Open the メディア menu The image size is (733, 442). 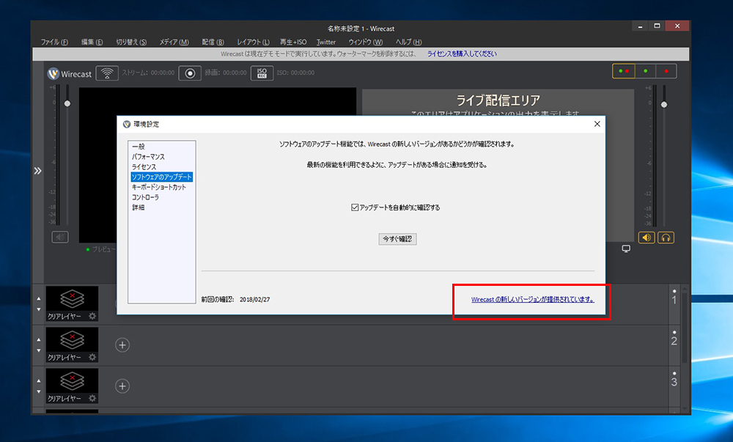[174, 42]
